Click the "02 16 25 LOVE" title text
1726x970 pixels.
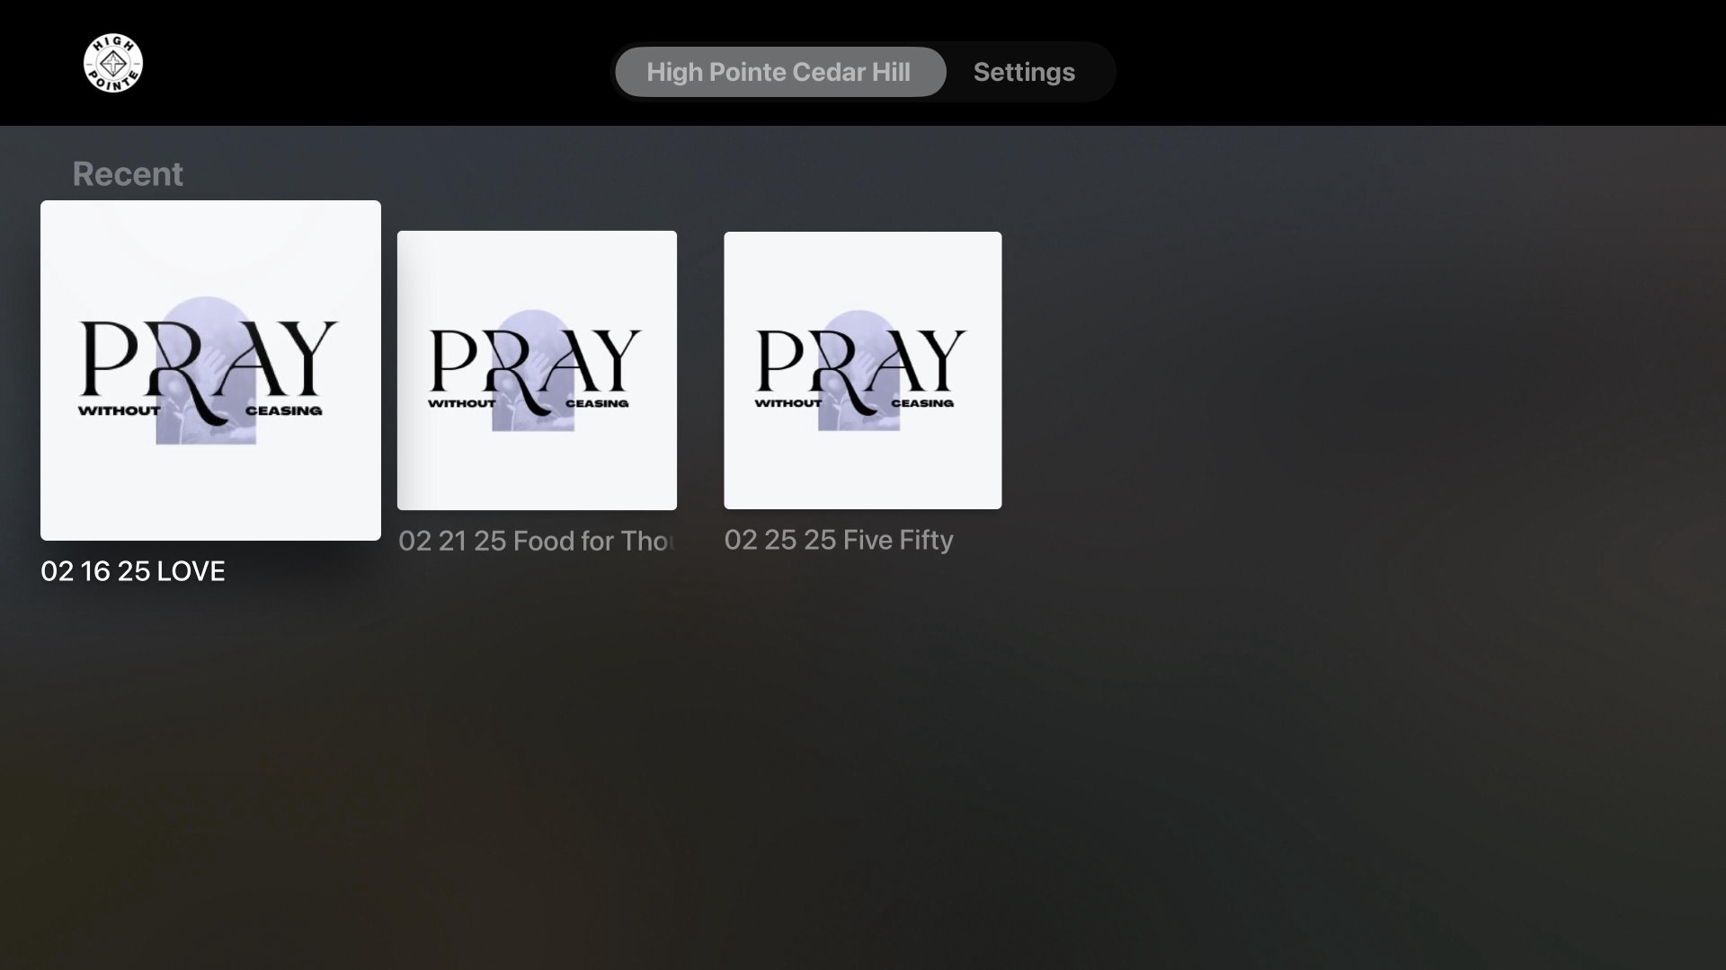point(133,571)
